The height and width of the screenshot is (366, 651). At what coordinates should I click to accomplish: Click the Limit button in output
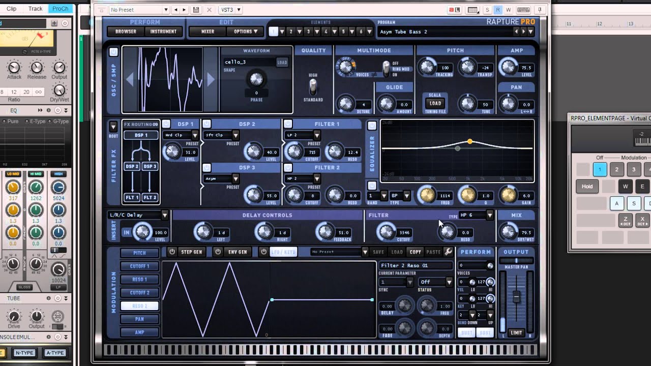tap(516, 332)
